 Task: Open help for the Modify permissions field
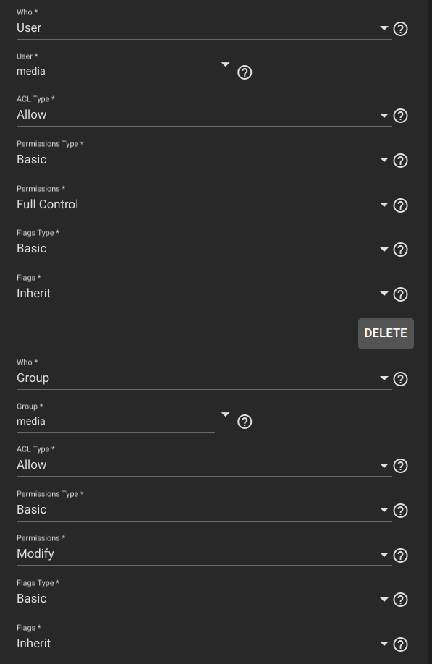click(400, 556)
